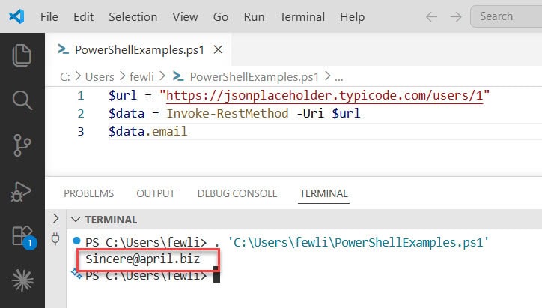Click $data.email on line 3

point(148,131)
